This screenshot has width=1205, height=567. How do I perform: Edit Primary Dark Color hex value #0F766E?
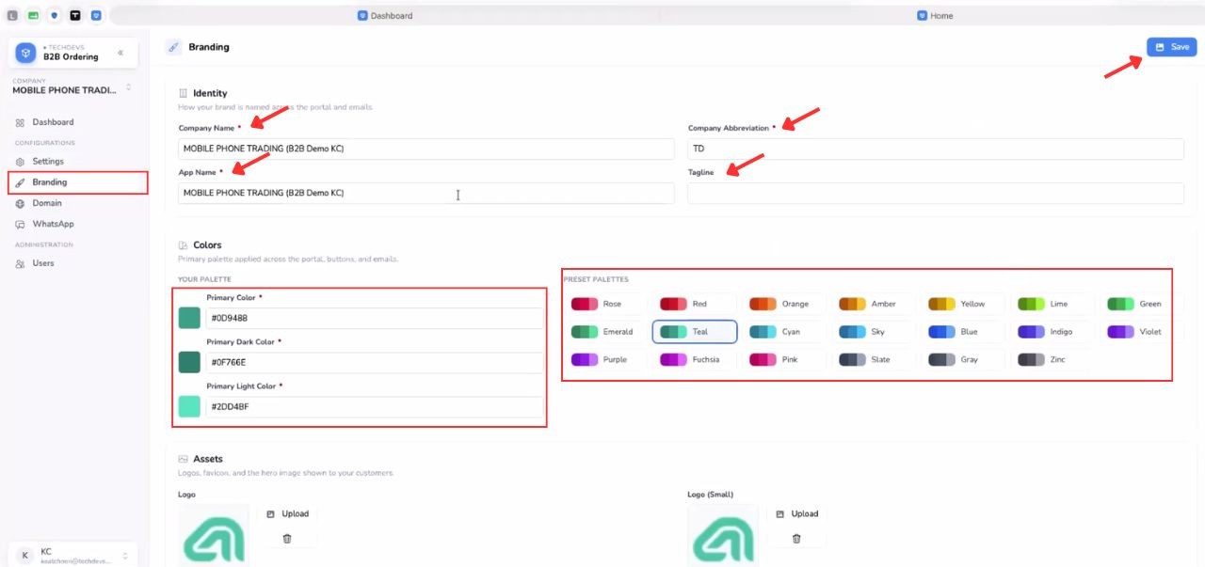tap(375, 362)
